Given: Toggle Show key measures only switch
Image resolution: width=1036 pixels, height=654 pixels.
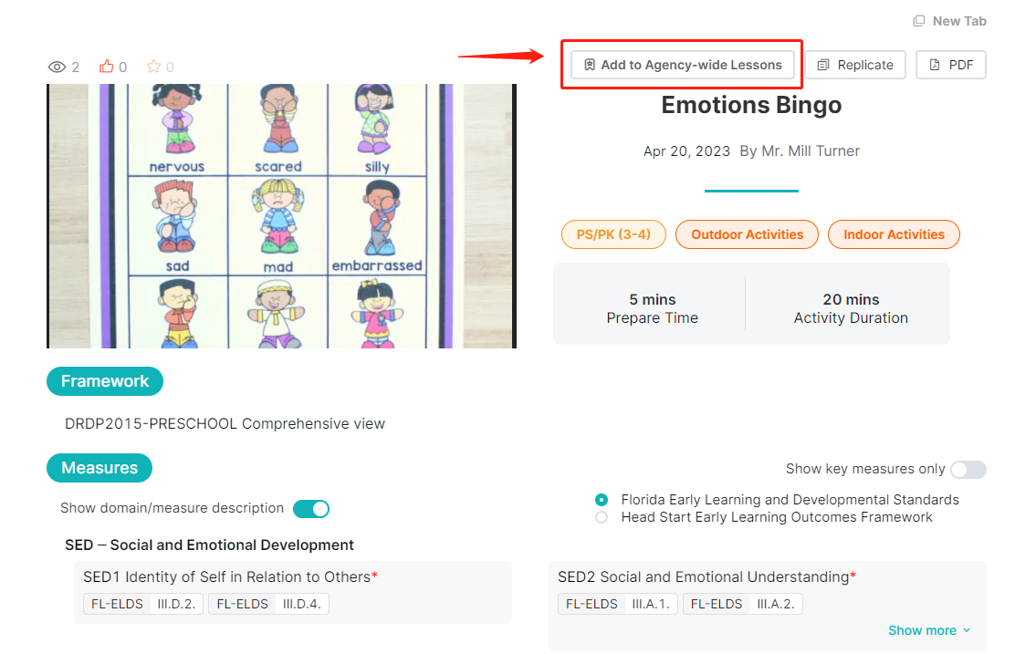Looking at the screenshot, I should click(x=968, y=469).
